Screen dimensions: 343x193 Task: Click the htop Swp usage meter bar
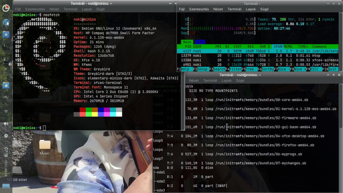(x=221, y=33)
